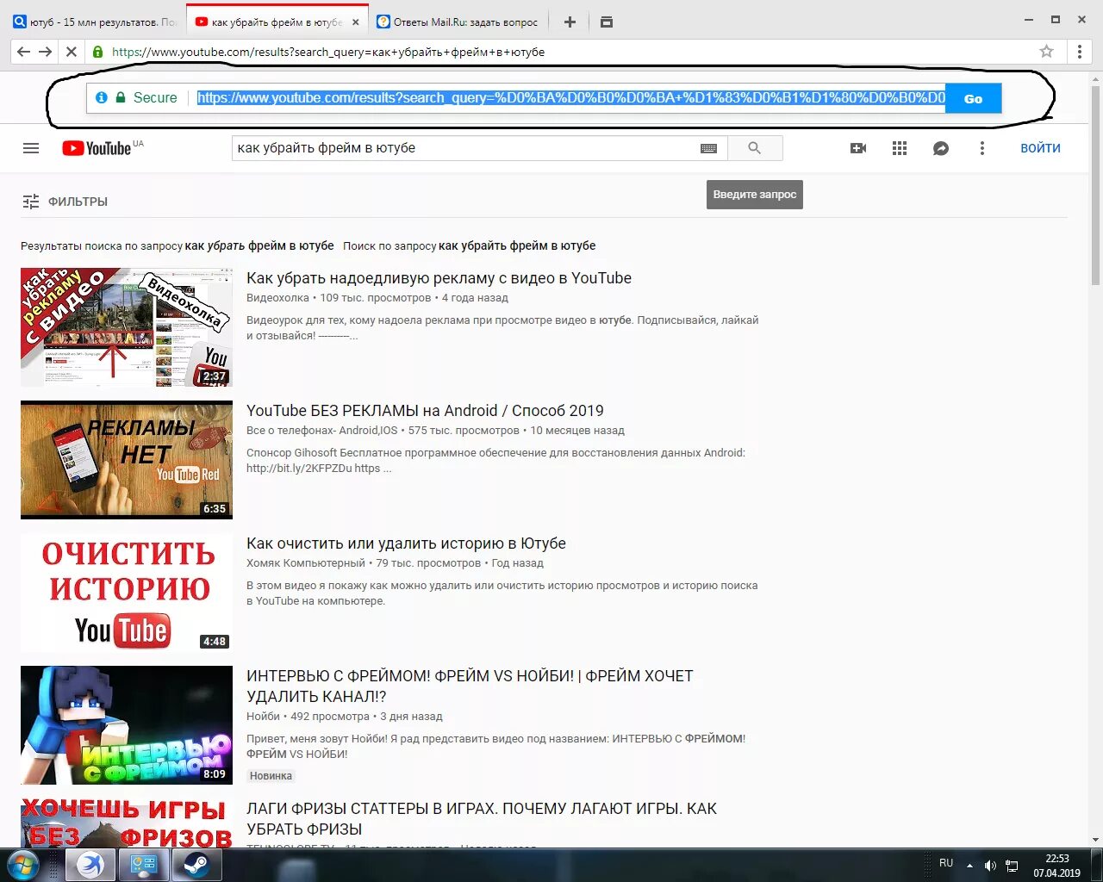Click the 'Новинка' badge

click(271, 776)
